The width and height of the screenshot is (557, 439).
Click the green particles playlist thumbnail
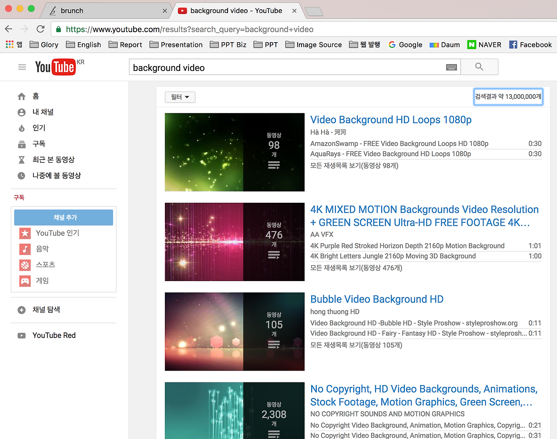pyautogui.click(x=235, y=152)
